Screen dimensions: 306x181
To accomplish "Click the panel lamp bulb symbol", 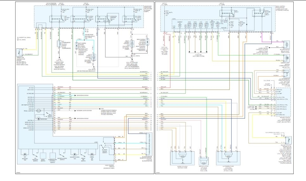I will click(x=38, y=110).
